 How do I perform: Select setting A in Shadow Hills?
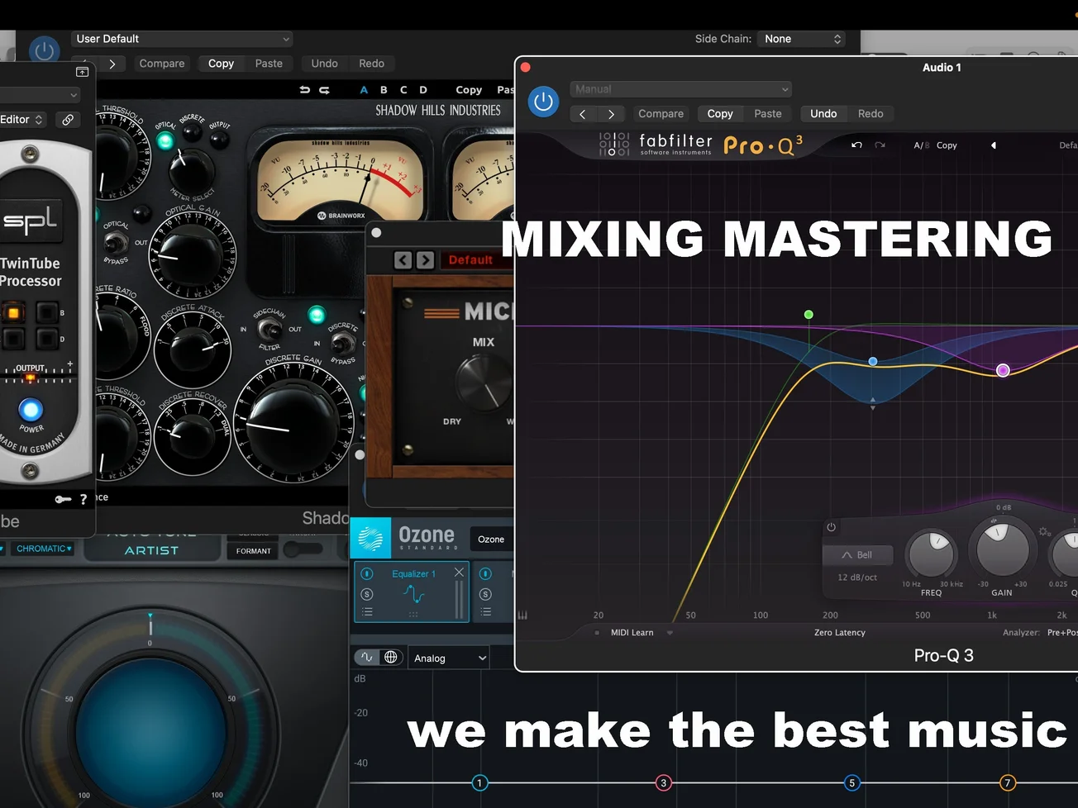[364, 90]
